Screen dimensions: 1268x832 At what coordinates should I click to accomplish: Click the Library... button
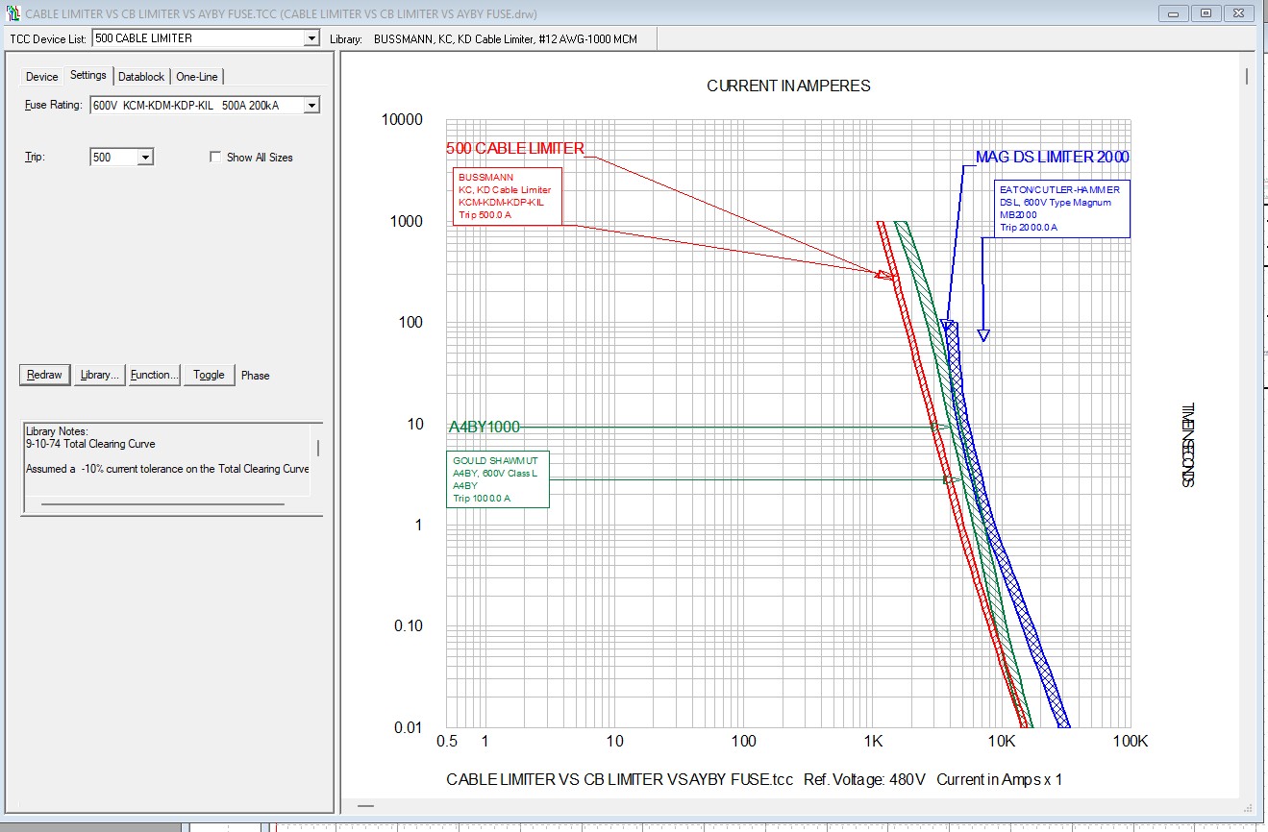100,375
